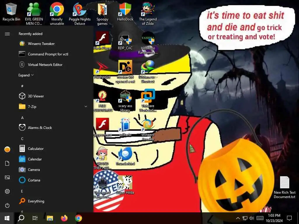Open Task View on taskbar
The width and height of the screenshot is (299, 224).
click(35, 218)
